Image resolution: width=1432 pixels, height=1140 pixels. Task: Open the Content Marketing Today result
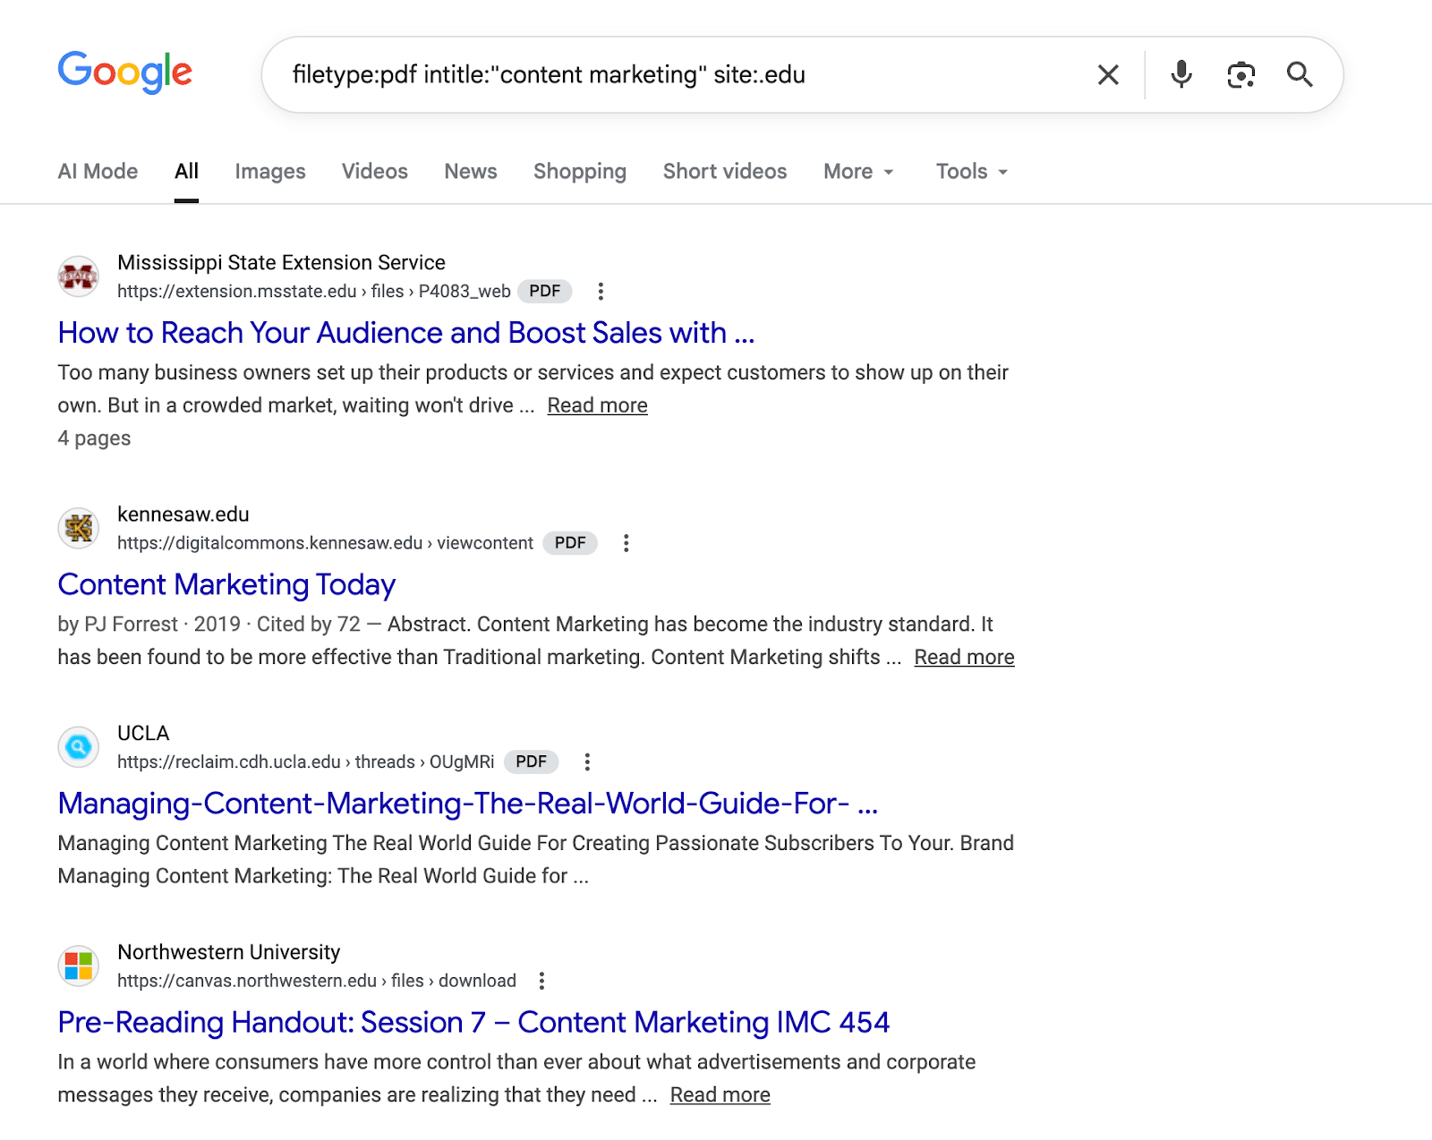(x=226, y=584)
